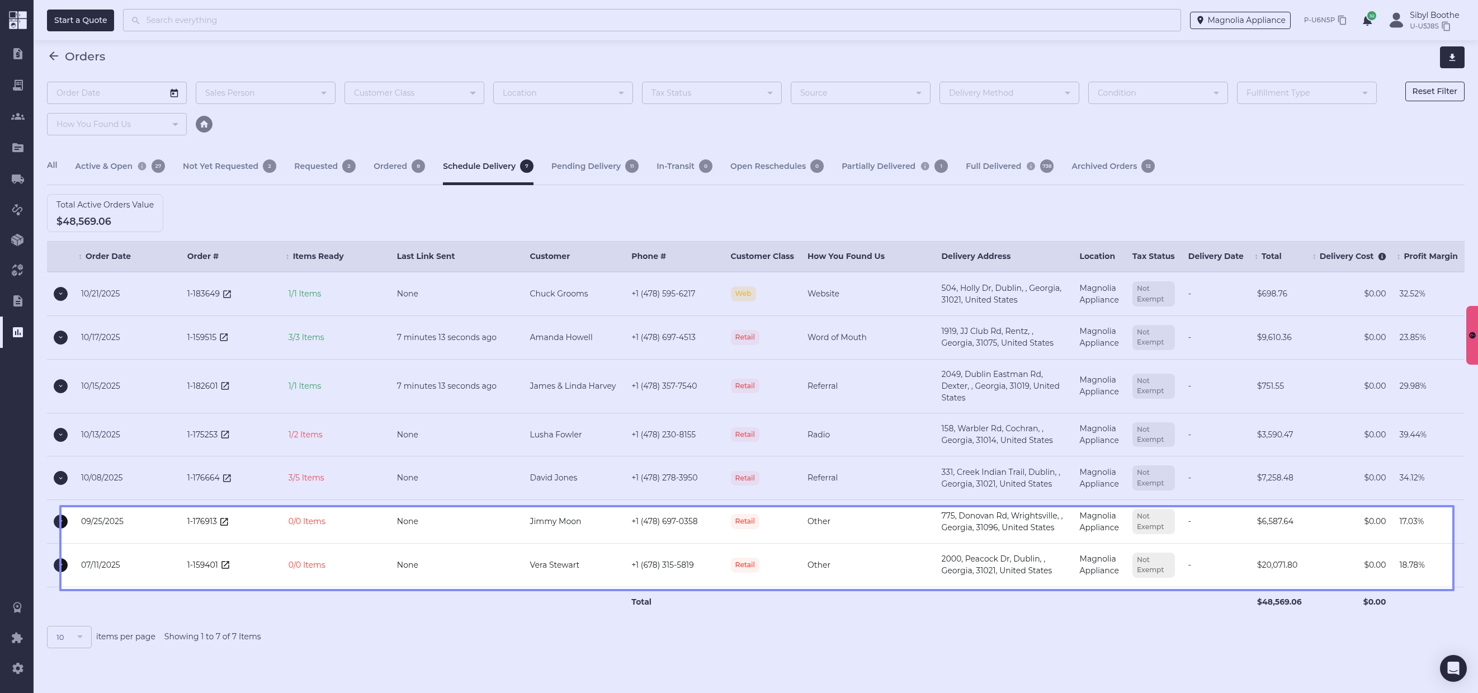
Task: Click the home filter round icon
Action: tap(204, 124)
